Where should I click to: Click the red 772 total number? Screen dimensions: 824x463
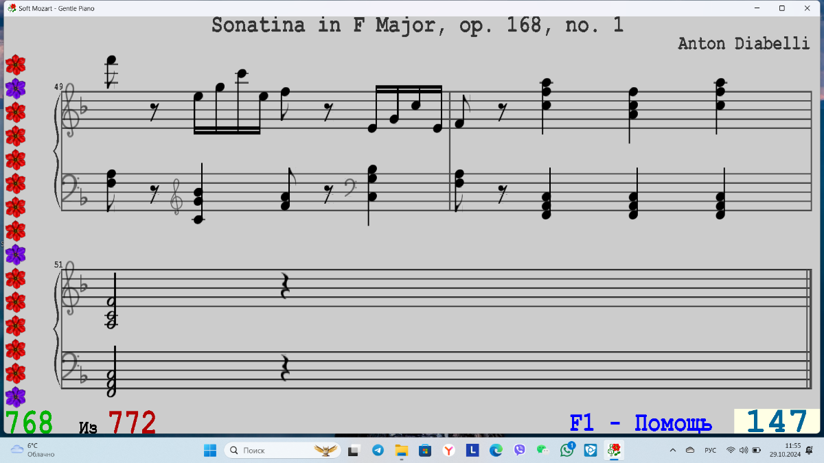[132, 423]
